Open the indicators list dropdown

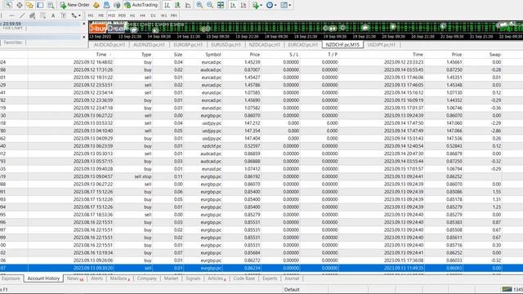tap(257, 5)
